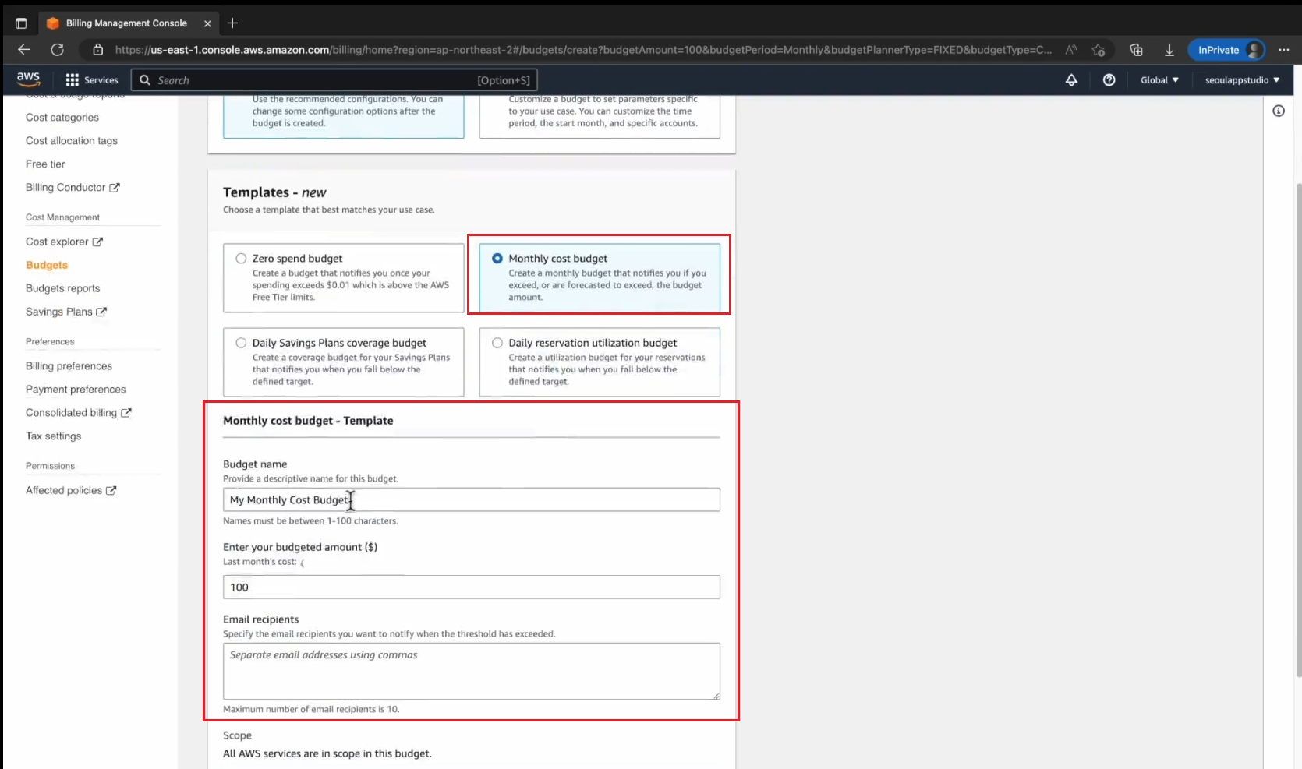Screen dimensions: 1302x769
Task: Click 'Monthly cost budget - Template' heading
Action: tap(308, 421)
